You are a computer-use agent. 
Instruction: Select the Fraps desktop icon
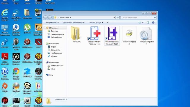pyautogui.click(x=38, y=14)
